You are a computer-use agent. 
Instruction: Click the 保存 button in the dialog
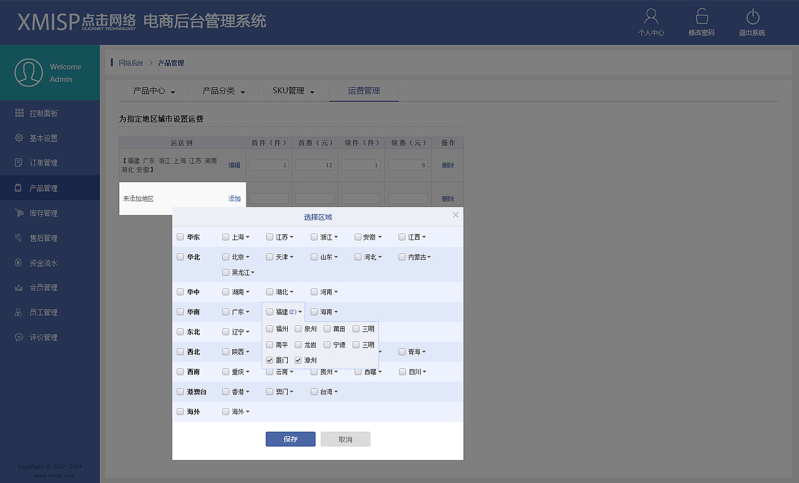(290, 439)
